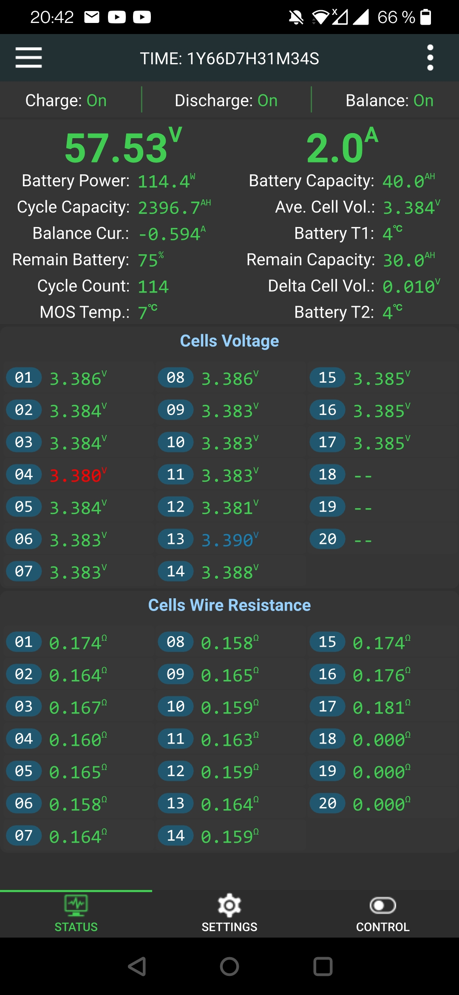
Task: Open the three-dot overflow menu
Action: tap(430, 58)
